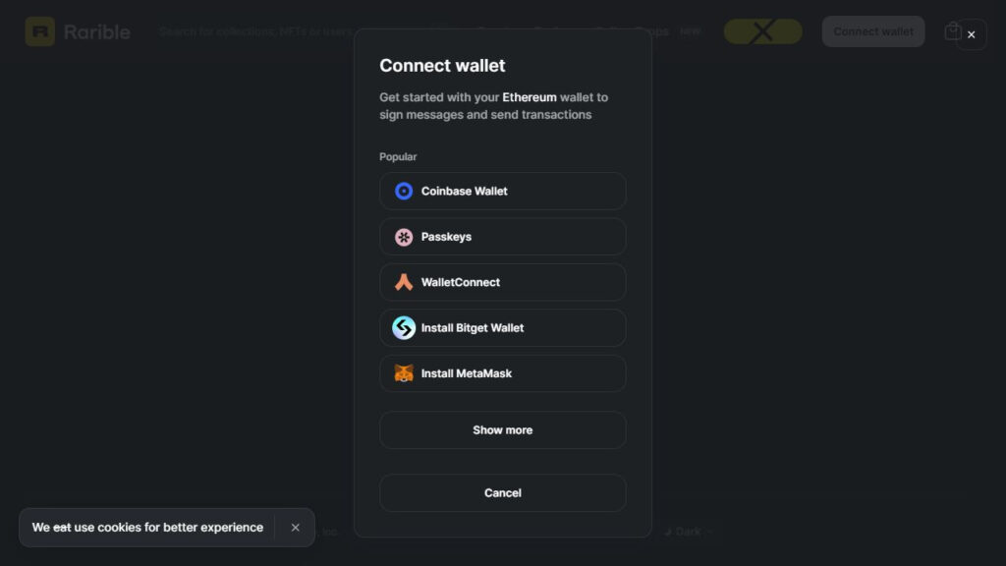Open the Dark theme dropdown
Screen dimensions: 1006x566
(x=689, y=532)
